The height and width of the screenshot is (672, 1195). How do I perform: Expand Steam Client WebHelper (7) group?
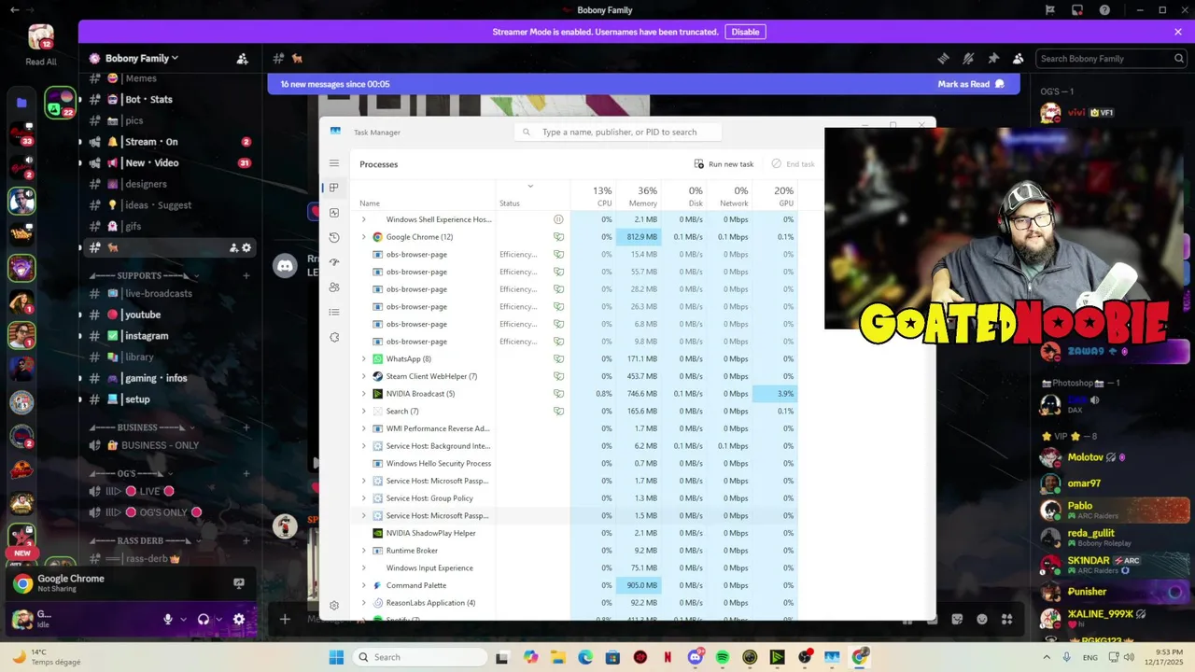click(x=364, y=376)
